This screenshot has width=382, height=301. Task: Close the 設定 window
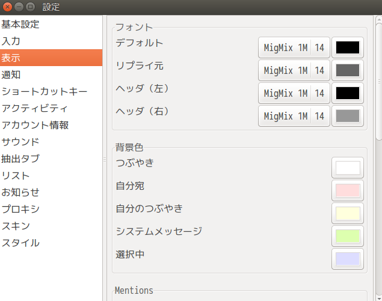pos(8,7)
